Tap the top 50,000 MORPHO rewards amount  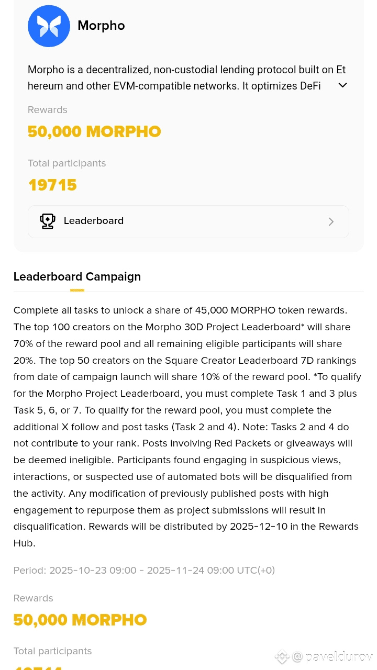pos(94,131)
